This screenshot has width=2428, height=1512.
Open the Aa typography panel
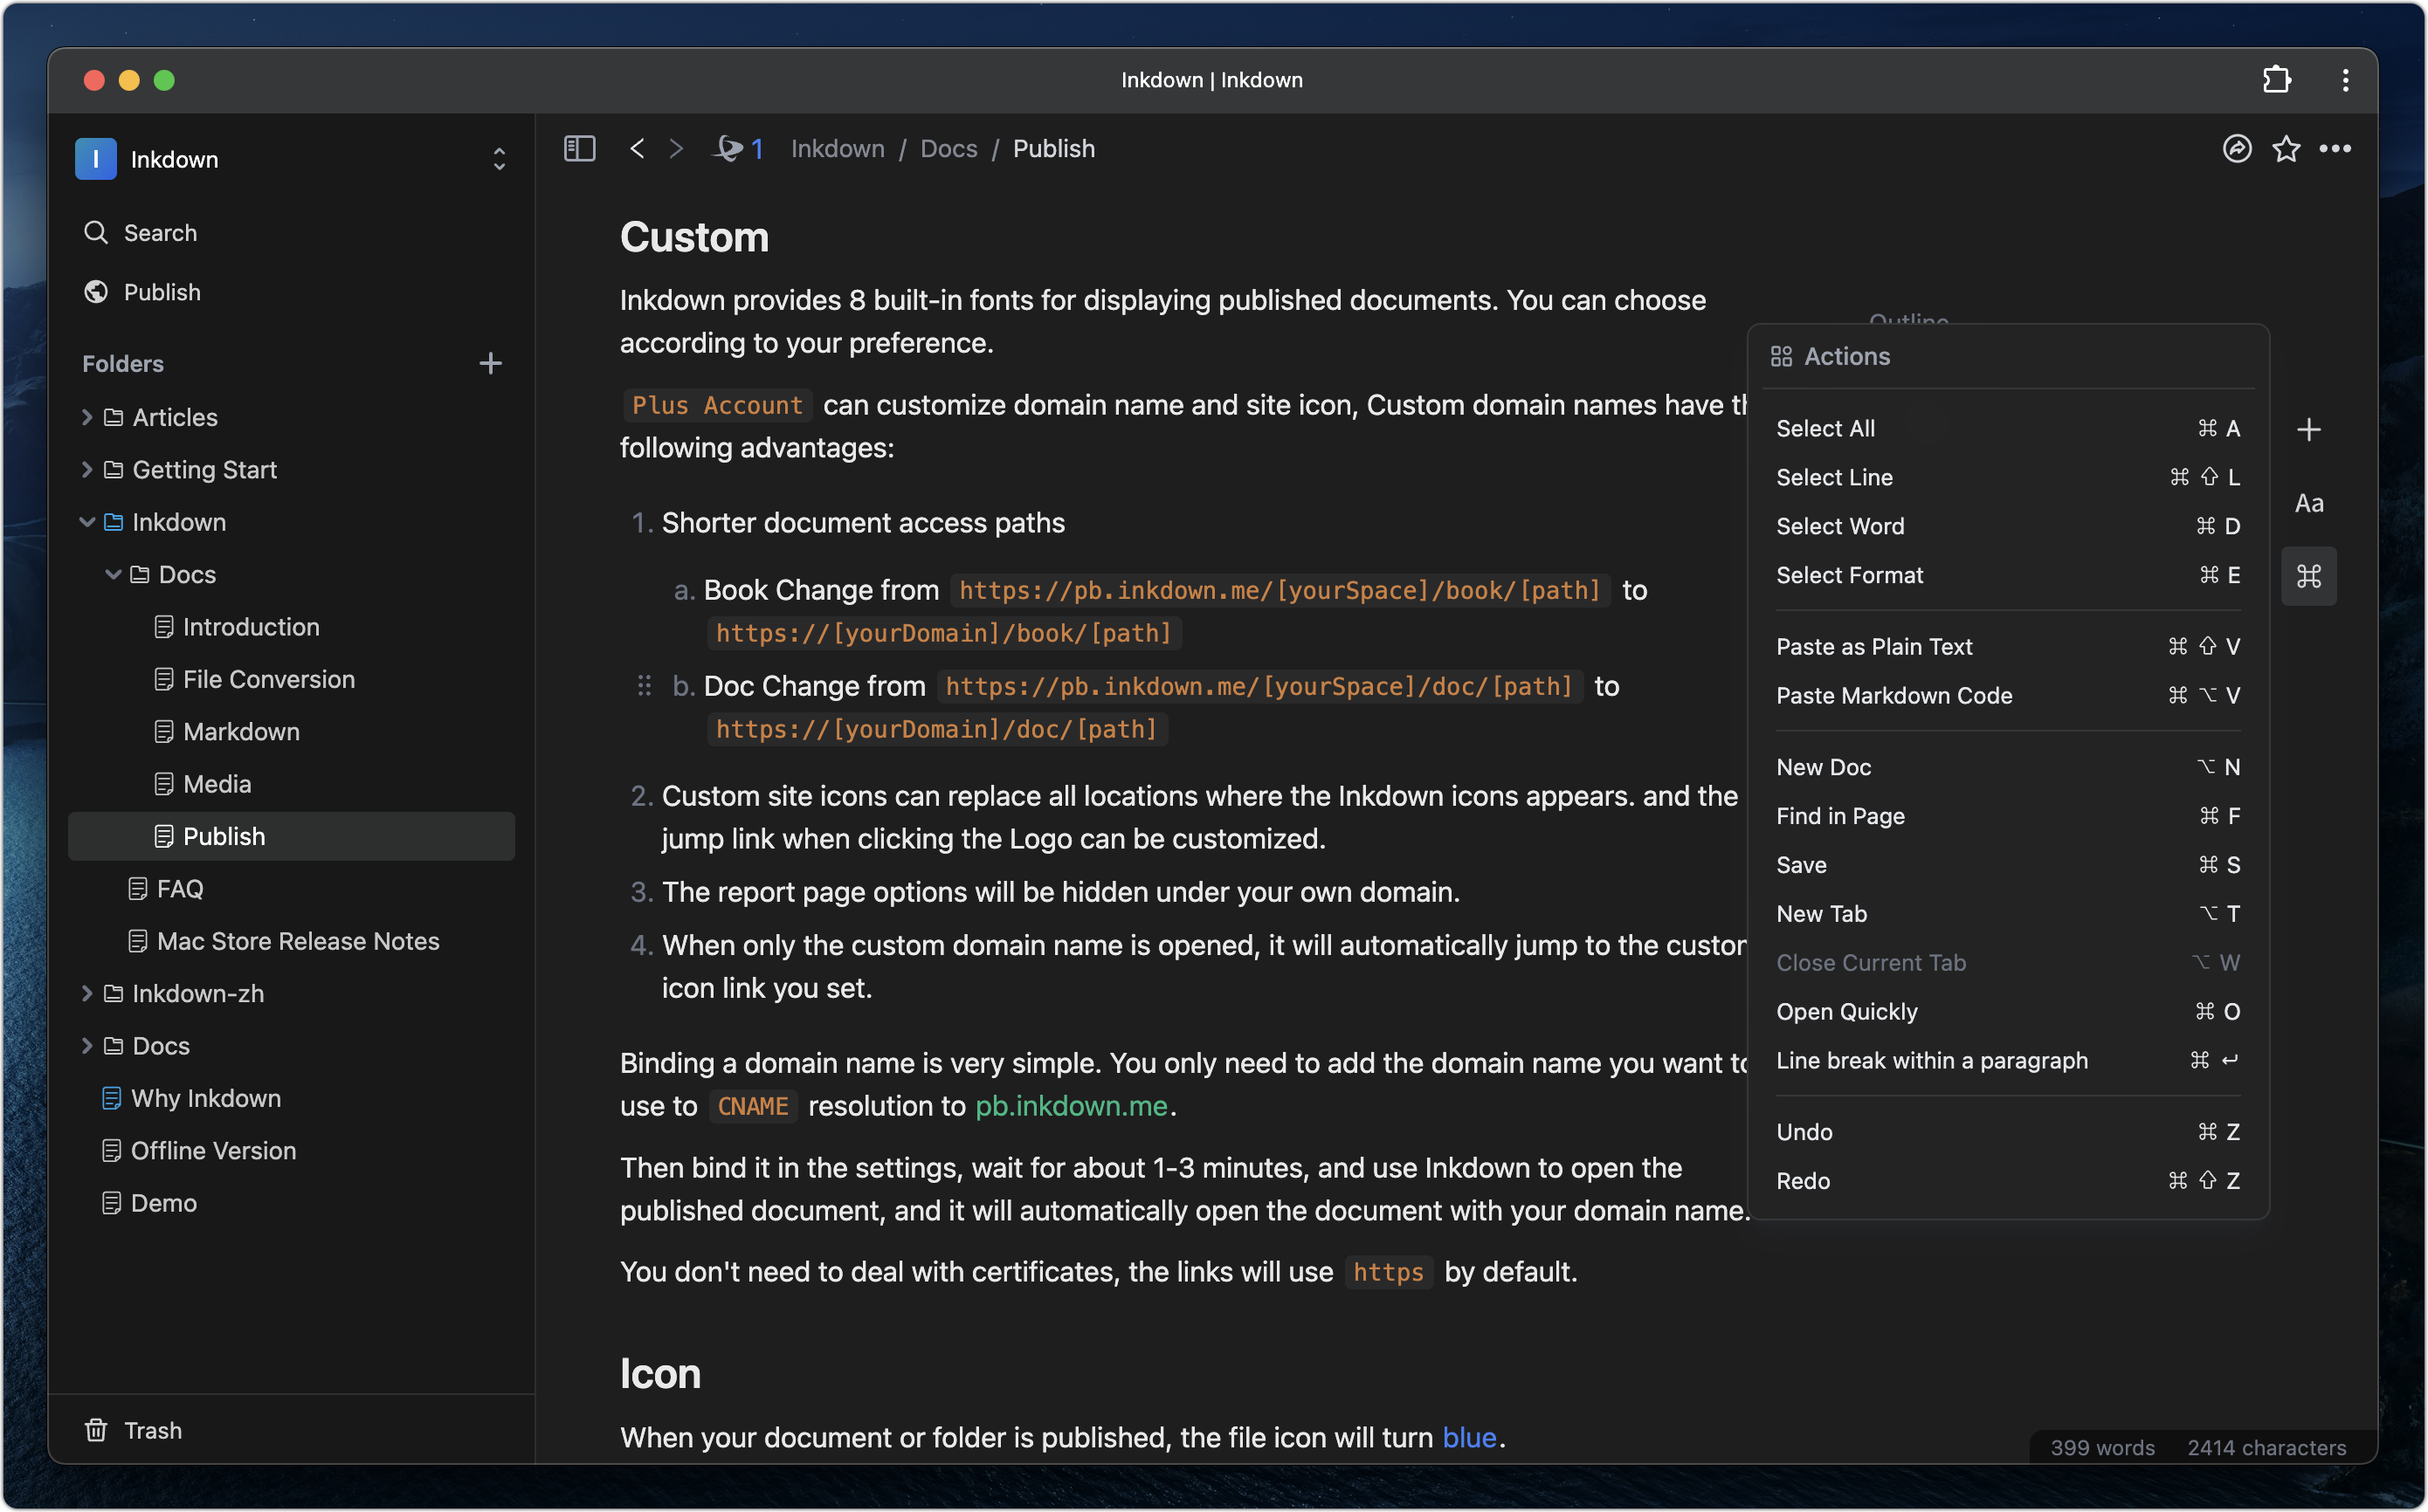pyautogui.click(x=2308, y=503)
